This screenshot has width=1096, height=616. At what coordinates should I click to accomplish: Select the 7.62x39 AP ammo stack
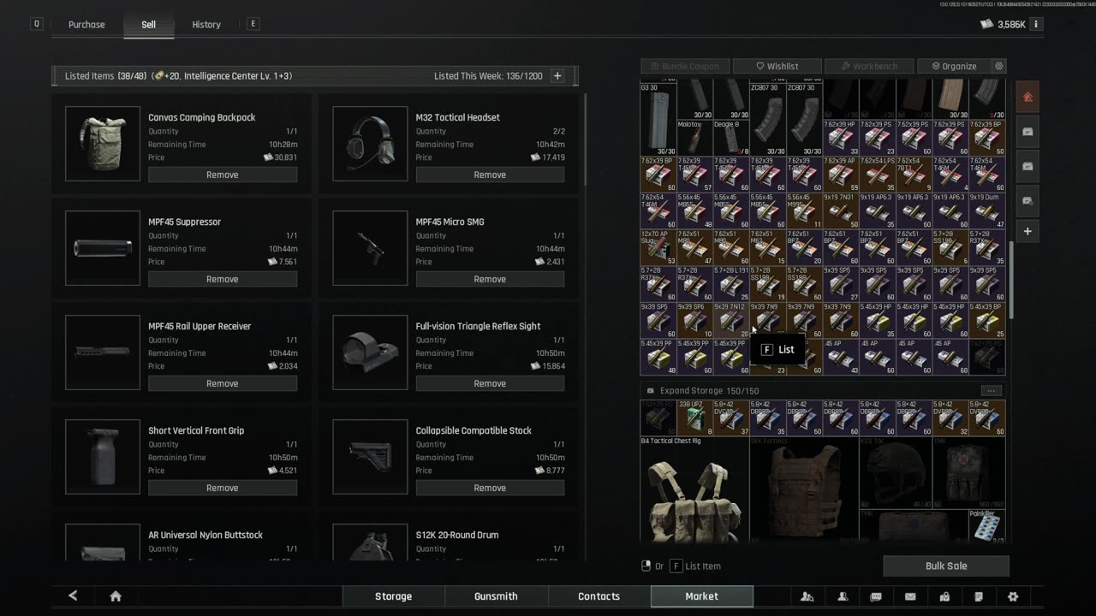point(841,174)
